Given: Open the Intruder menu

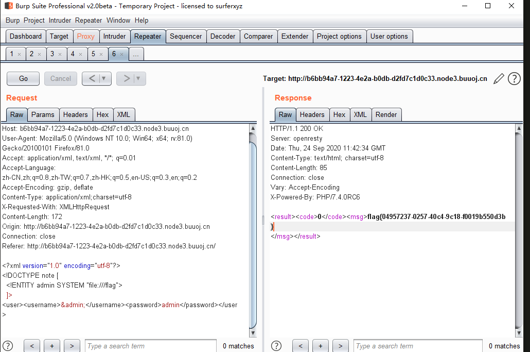Looking at the screenshot, I should pos(60,20).
